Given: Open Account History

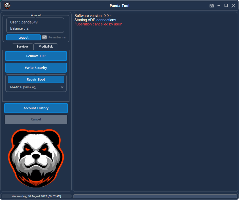Looking at the screenshot, I should tap(36, 108).
